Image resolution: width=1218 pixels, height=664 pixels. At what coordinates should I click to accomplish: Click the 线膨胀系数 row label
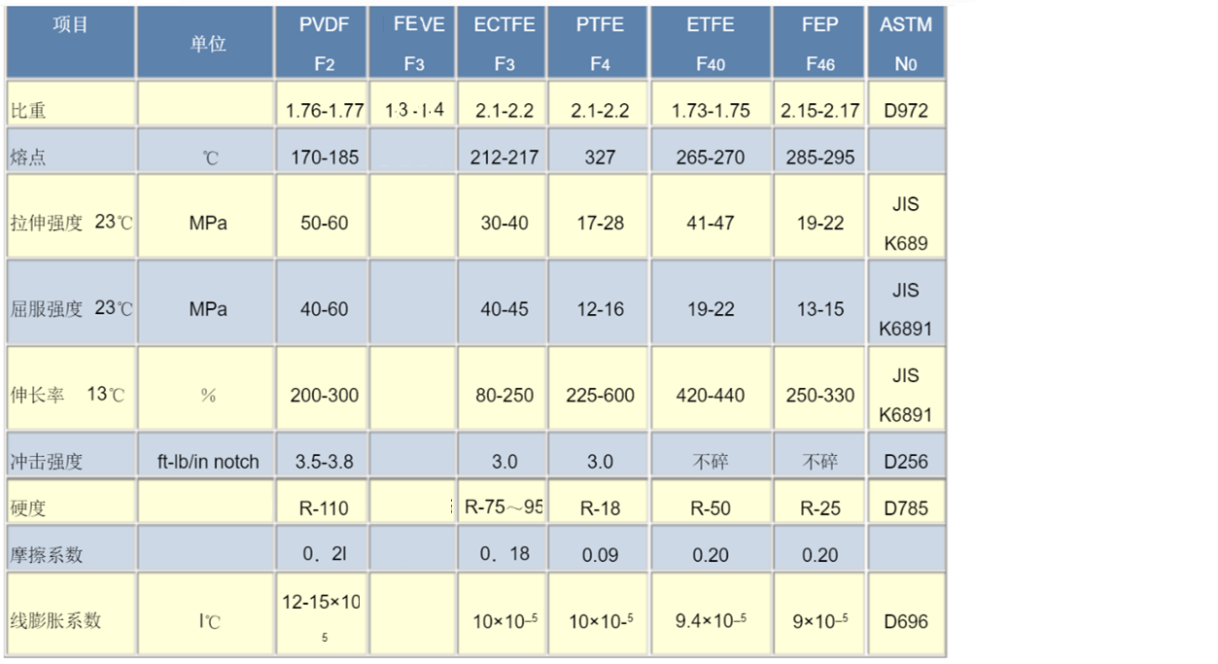[55, 619]
